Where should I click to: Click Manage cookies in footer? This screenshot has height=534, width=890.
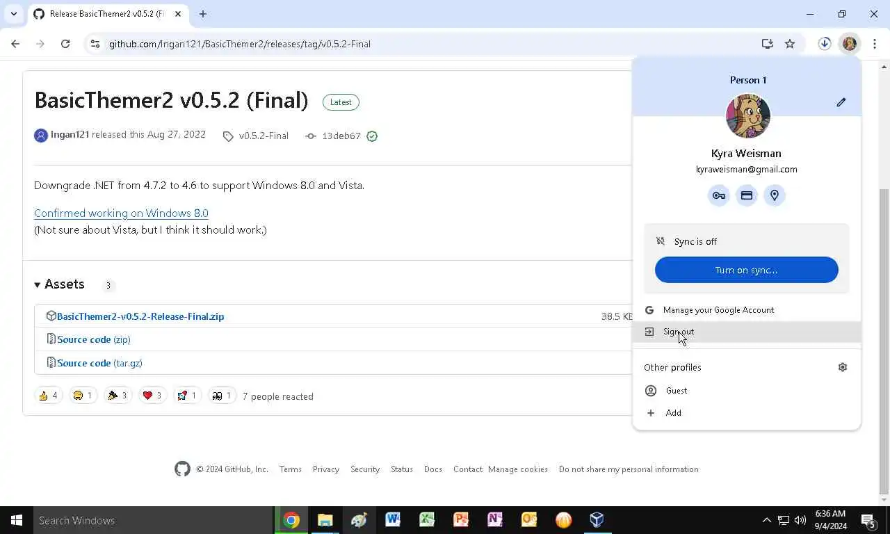[x=518, y=469]
